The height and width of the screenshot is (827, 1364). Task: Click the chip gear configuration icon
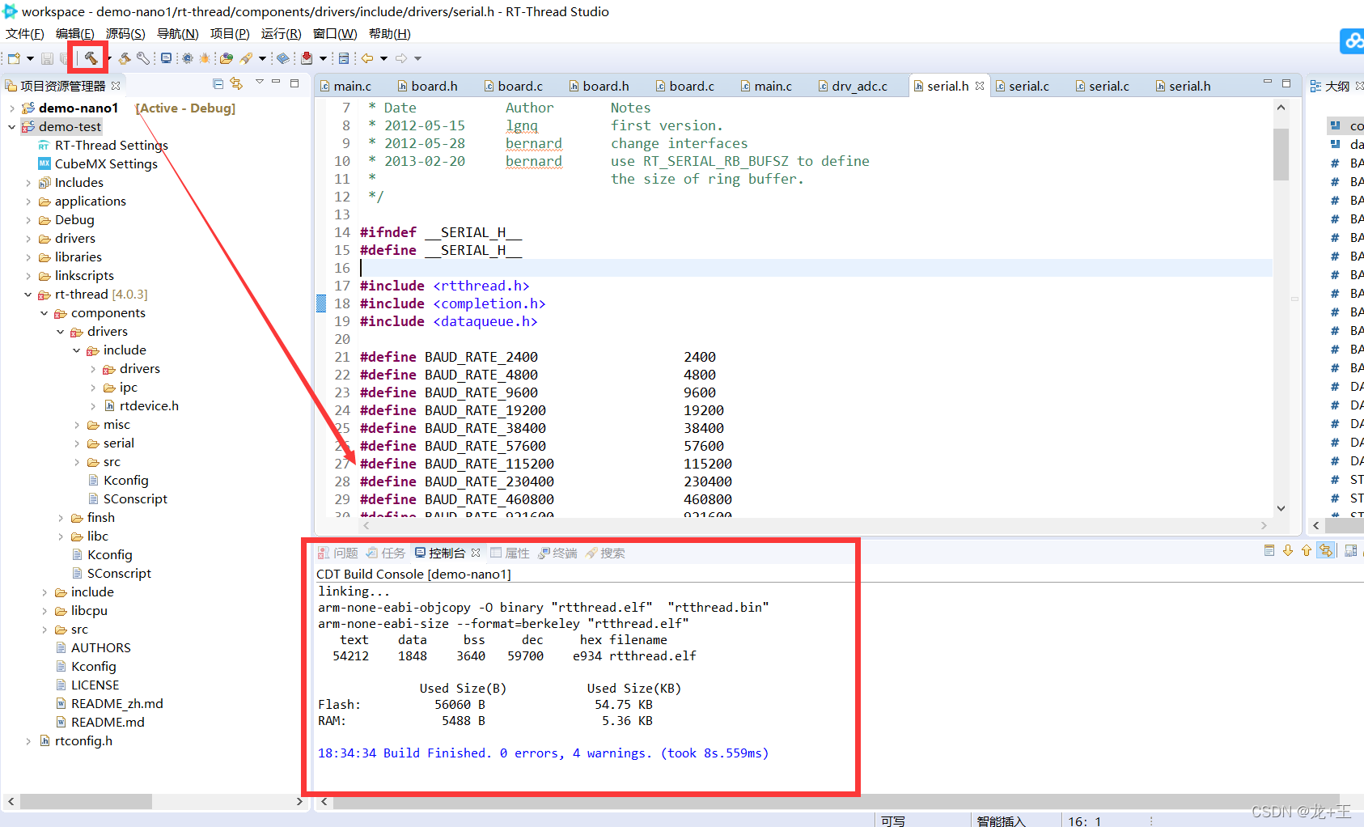[x=188, y=58]
